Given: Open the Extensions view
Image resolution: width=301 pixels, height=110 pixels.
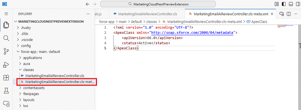Looking at the screenshot, I should (x=6, y=78).
